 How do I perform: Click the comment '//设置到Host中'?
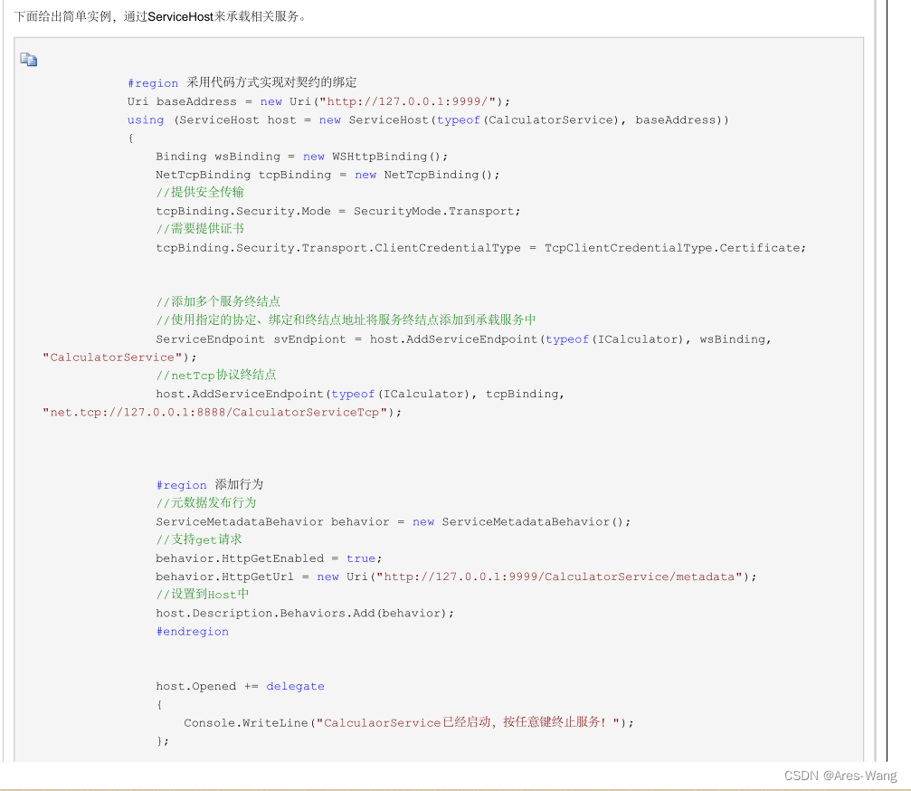[202, 595]
